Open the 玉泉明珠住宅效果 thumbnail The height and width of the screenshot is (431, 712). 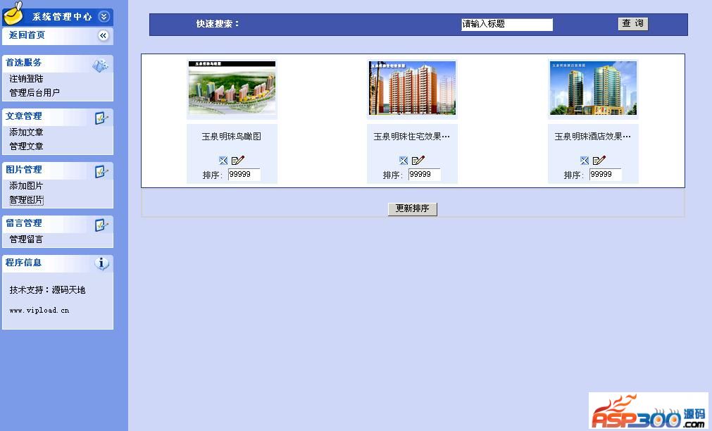[412, 89]
